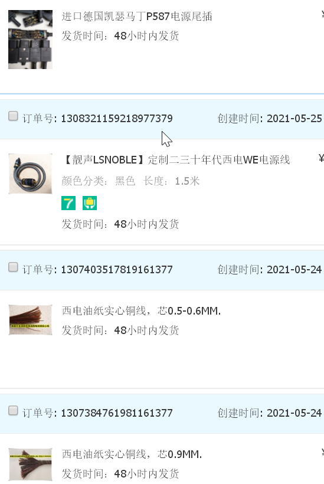Open the 西电油纸实心铜线 芯0.9MM link

[x=132, y=454]
